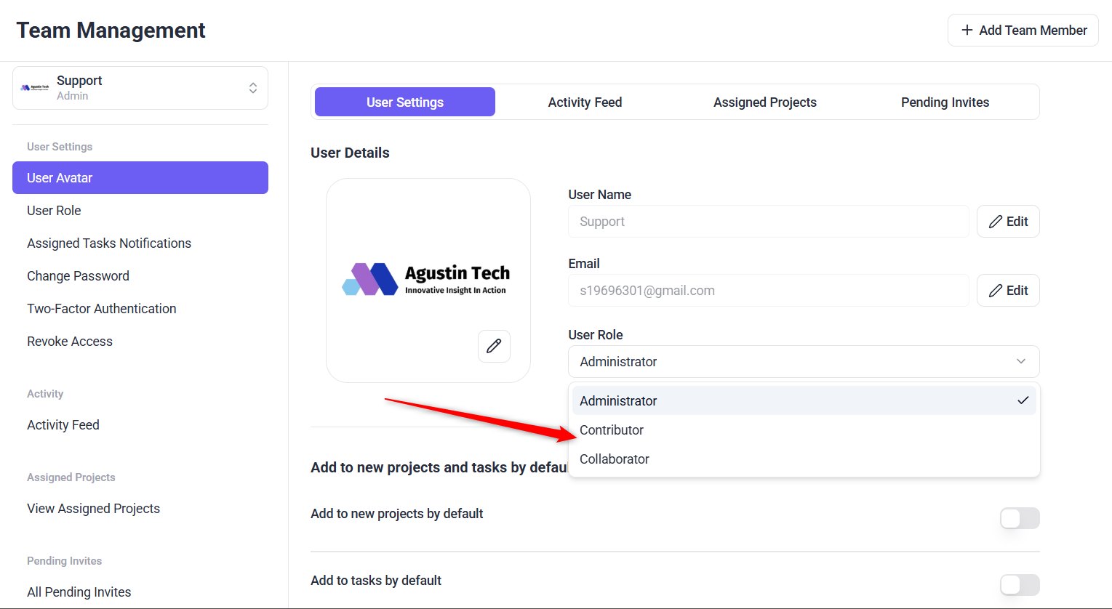Click the pencil icon on the avatar card
Image resolution: width=1112 pixels, height=609 pixels.
point(494,346)
